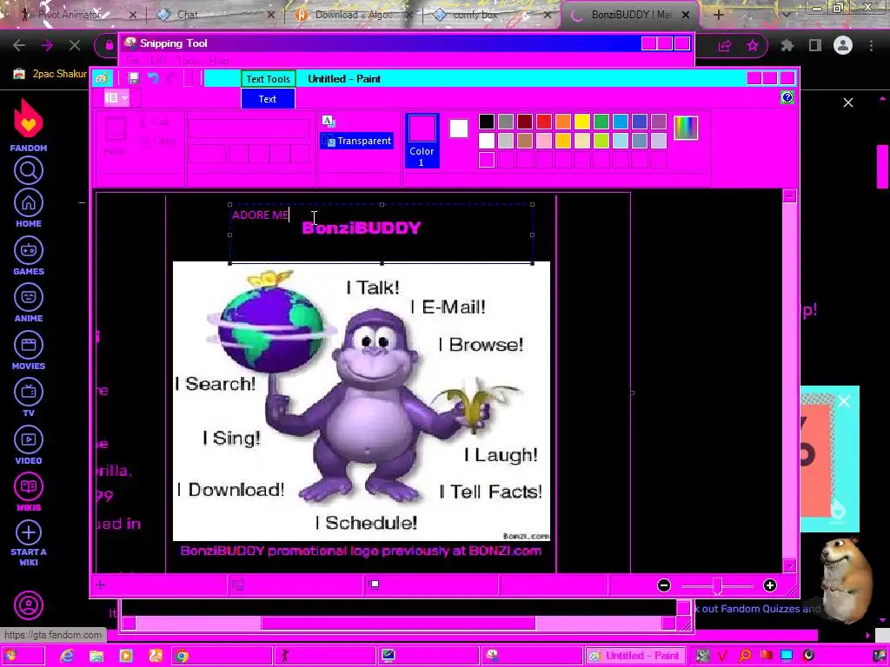This screenshot has height=667, width=890.
Task: Enable Transparent text background option
Action: tap(357, 141)
